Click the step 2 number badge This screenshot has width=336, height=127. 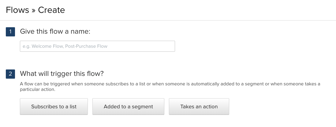pyautogui.click(x=10, y=74)
